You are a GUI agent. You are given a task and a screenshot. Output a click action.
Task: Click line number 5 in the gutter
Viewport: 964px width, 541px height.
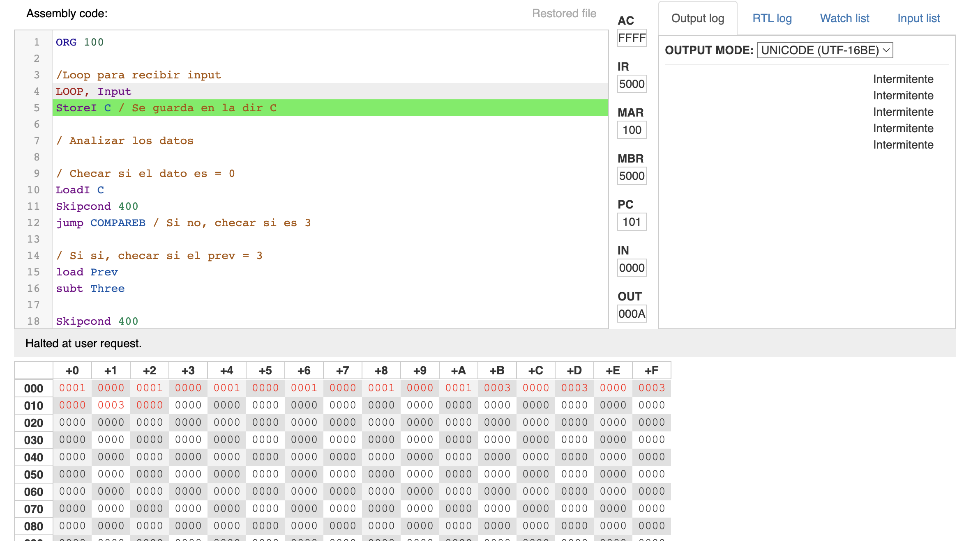(x=37, y=108)
